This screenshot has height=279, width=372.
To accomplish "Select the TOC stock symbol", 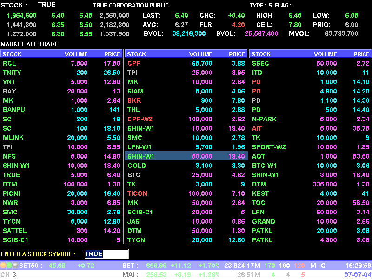I will pos(259,203).
